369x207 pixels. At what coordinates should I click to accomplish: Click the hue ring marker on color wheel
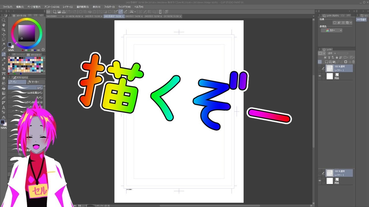[16, 43]
